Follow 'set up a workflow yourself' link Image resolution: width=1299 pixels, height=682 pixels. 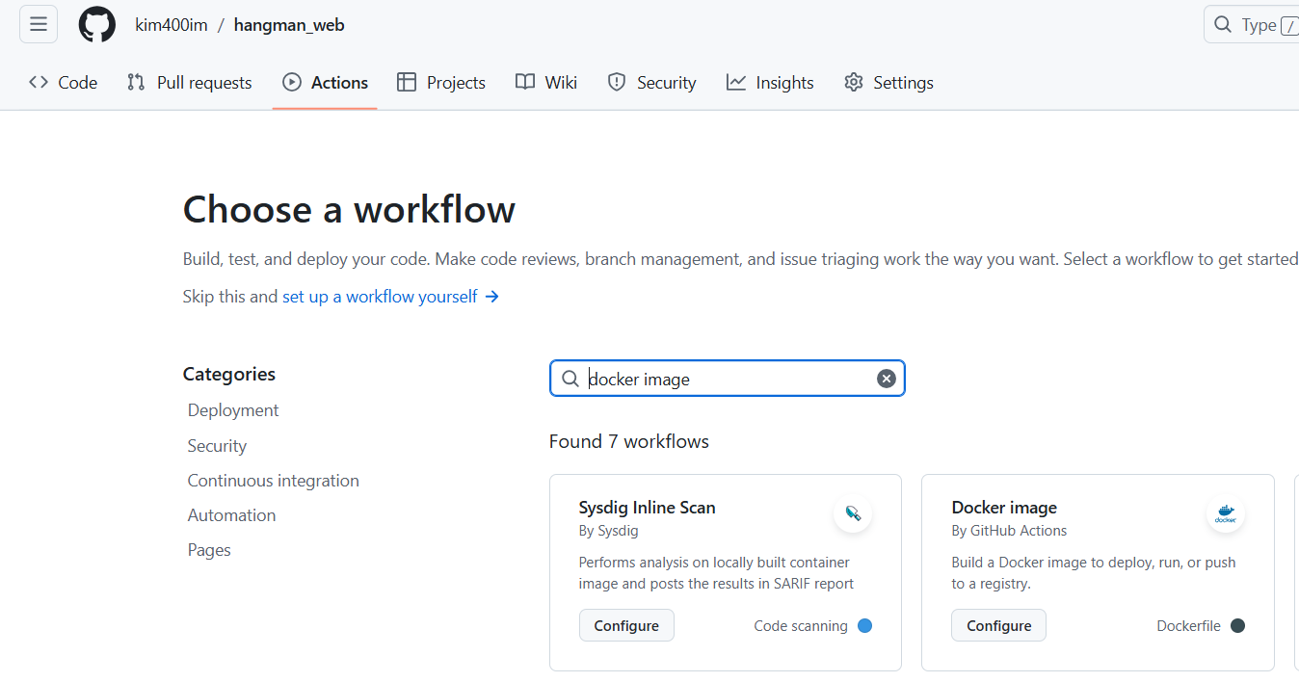(x=390, y=297)
